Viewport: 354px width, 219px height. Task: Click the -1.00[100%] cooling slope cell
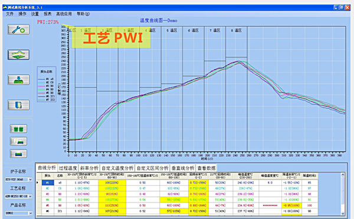[291, 211]
